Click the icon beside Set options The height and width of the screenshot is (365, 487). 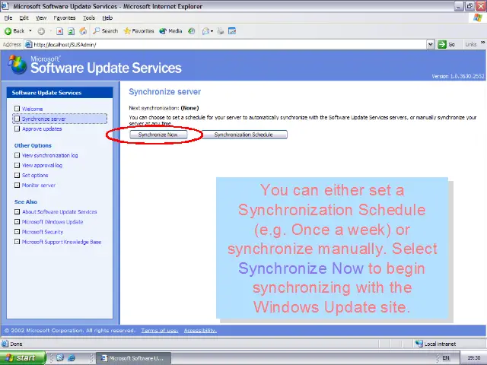(x=17, y=175)
